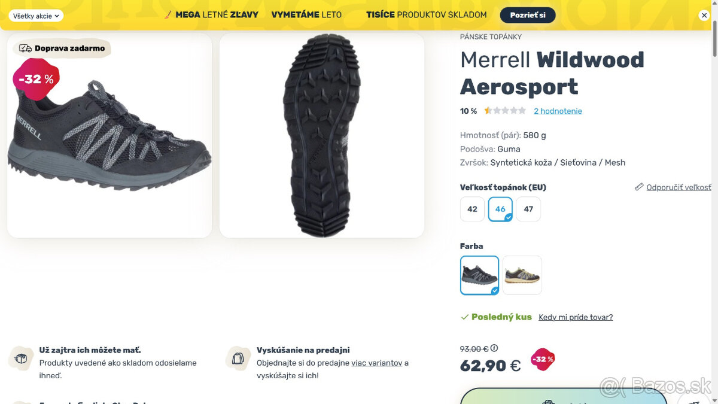The image size is (718, 404).
Task: Select shoe size 42
Action: [472, 209]
